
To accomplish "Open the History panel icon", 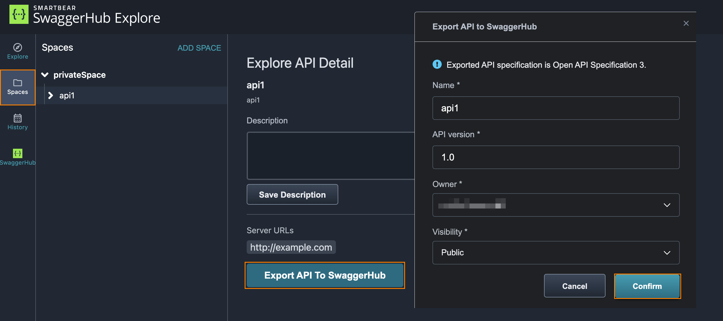I will 17,121.
